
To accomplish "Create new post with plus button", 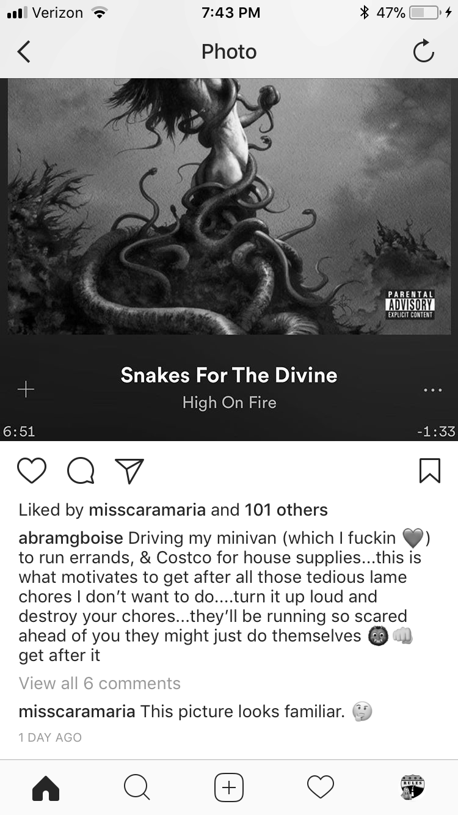I will [229, 787].
